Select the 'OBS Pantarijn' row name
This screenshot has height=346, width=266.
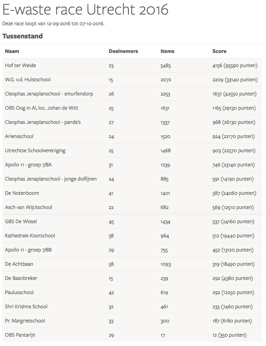[x=20, y=335]
